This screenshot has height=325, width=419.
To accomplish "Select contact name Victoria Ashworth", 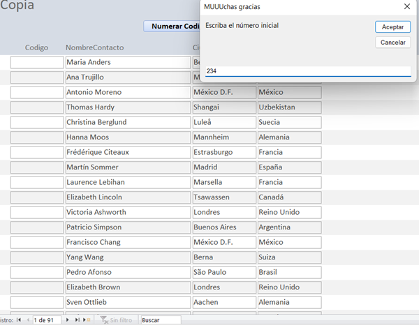I will tap(128, 213).
